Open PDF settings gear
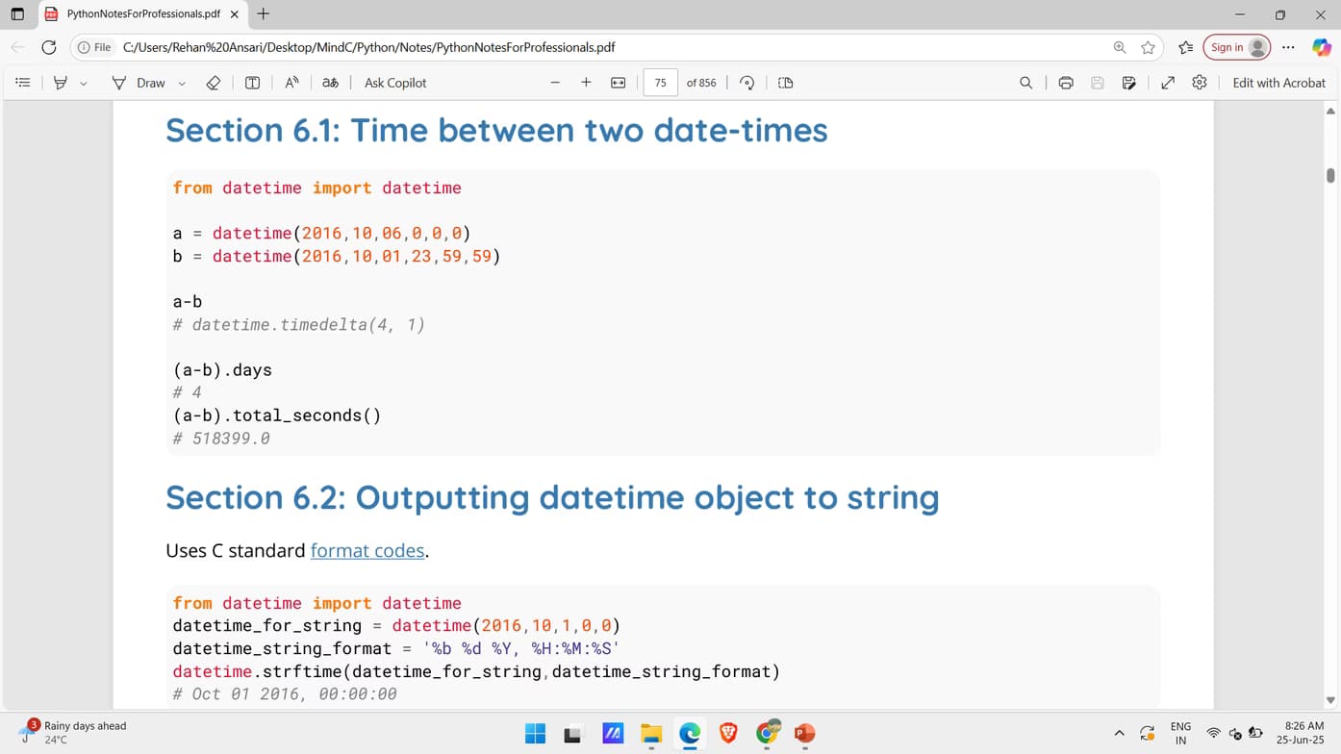Image resolution: width=1341 pixels, height=754 pixels. (x=1199, y=83)
